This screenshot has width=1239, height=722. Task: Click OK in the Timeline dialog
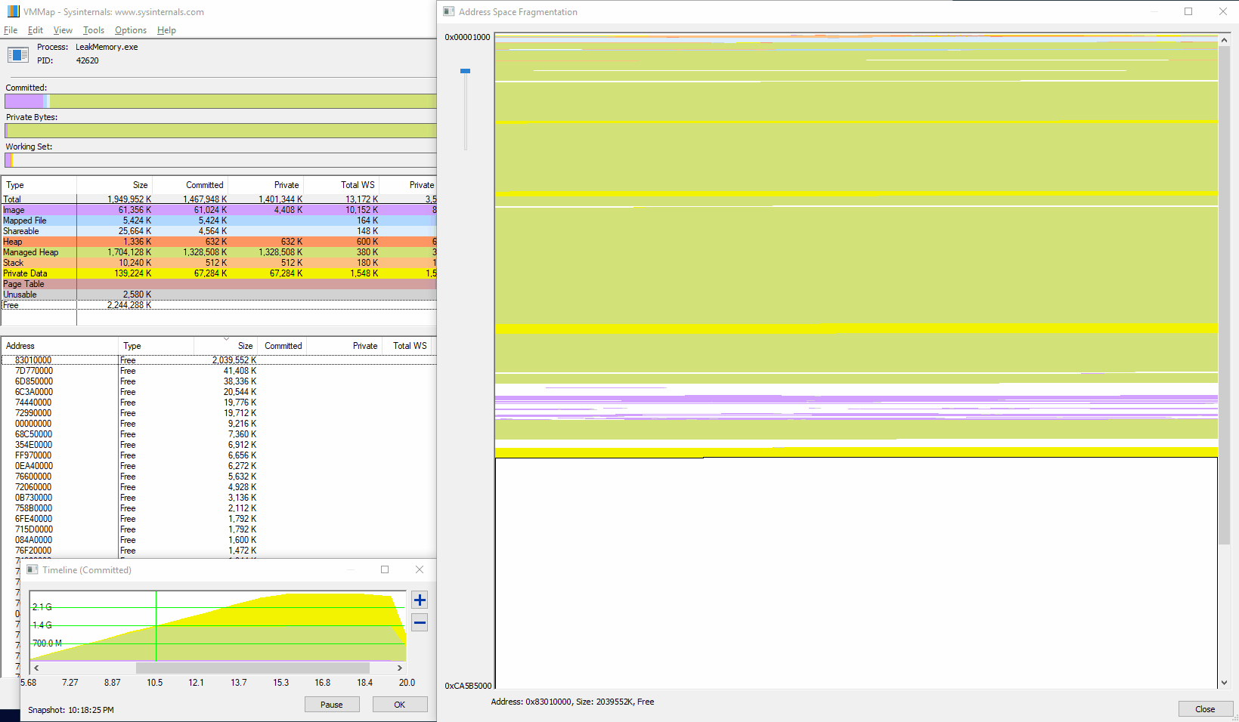pos(399,705)
